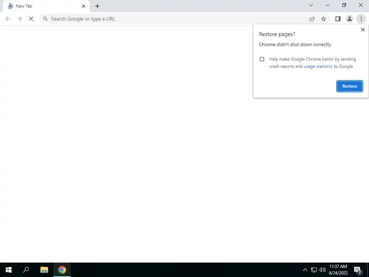This screenshot has width=369, height=277.
Task: Open the usage statistics link
Action: 318,66
